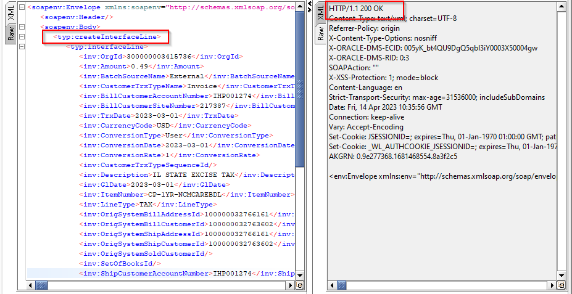Collapse the typ:createInterfaceLine element
Screen dimensions: 572x294
click(22, 37)
